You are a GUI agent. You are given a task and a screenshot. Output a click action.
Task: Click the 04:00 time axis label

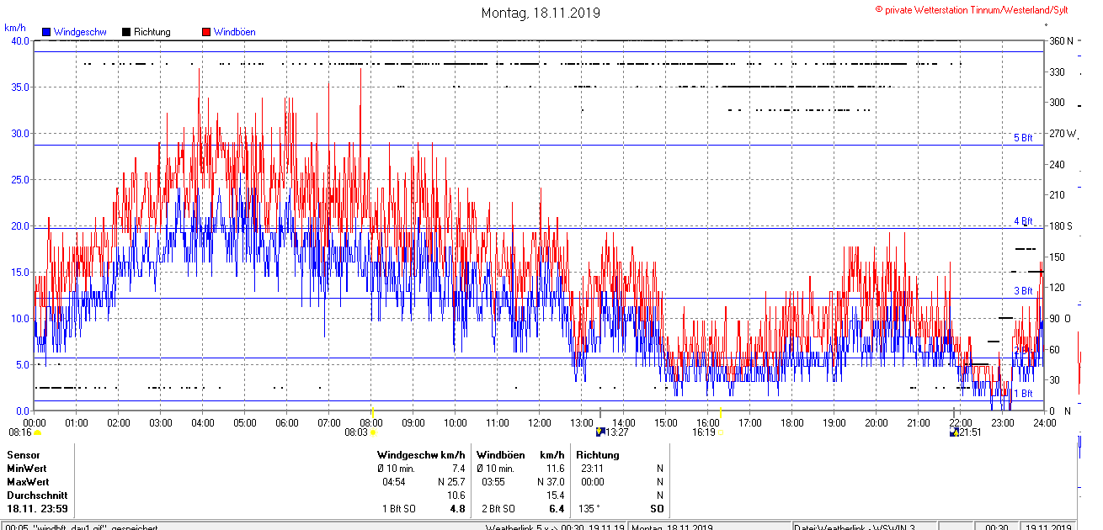[203, 422]
